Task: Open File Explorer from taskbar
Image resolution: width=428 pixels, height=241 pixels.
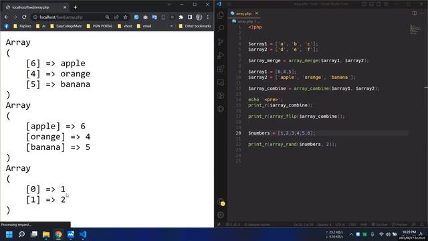Action: 46,234
